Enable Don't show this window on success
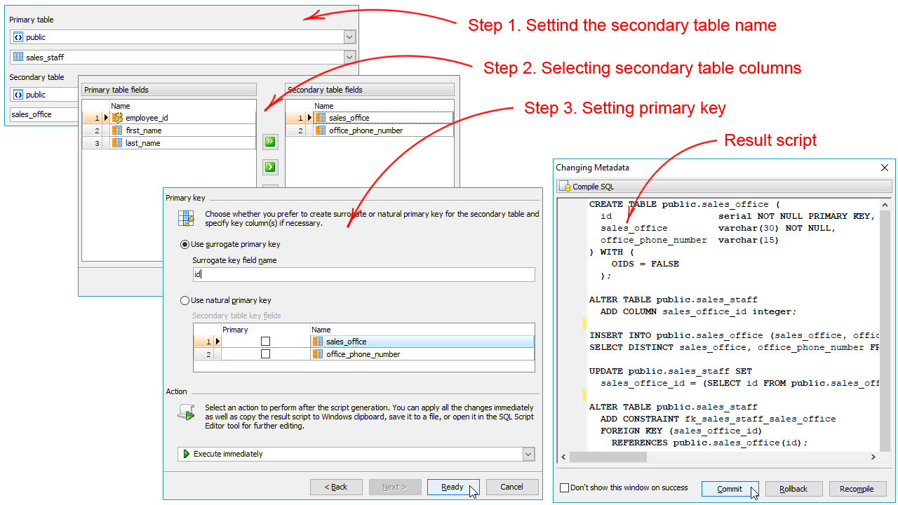The image size is (898, 505). (x=565, y=488)
